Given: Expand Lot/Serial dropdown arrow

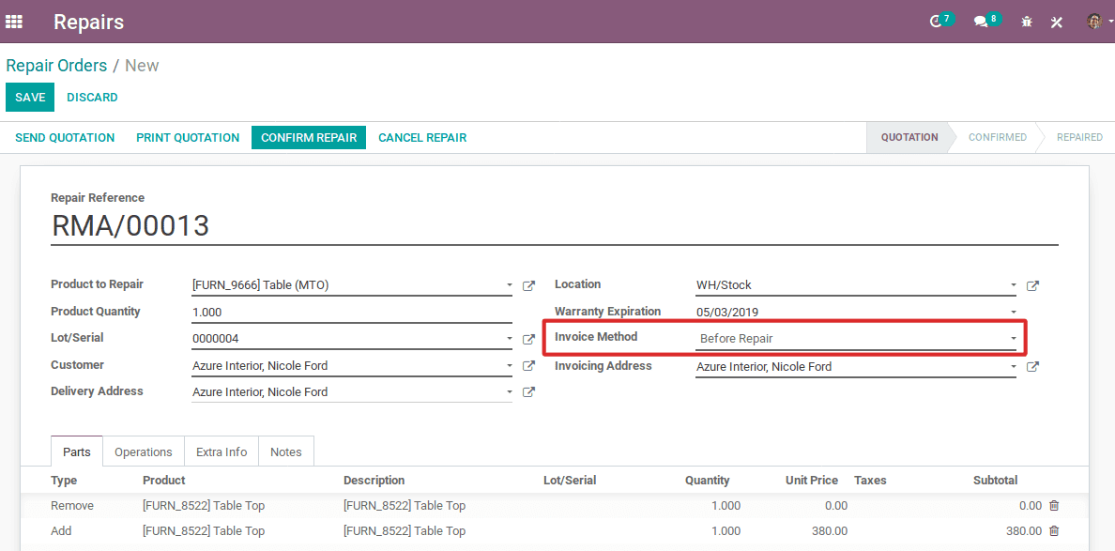Looking at the screenshot, I should click(509, 339).
